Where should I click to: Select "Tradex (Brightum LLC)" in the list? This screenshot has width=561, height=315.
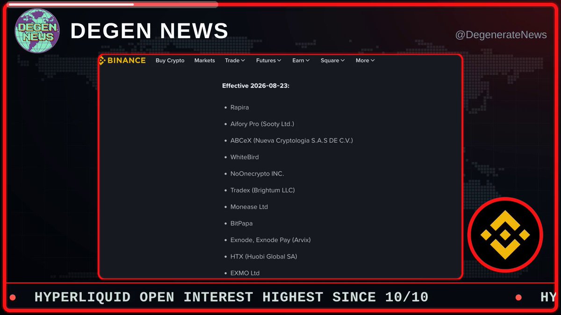point(263,190)
